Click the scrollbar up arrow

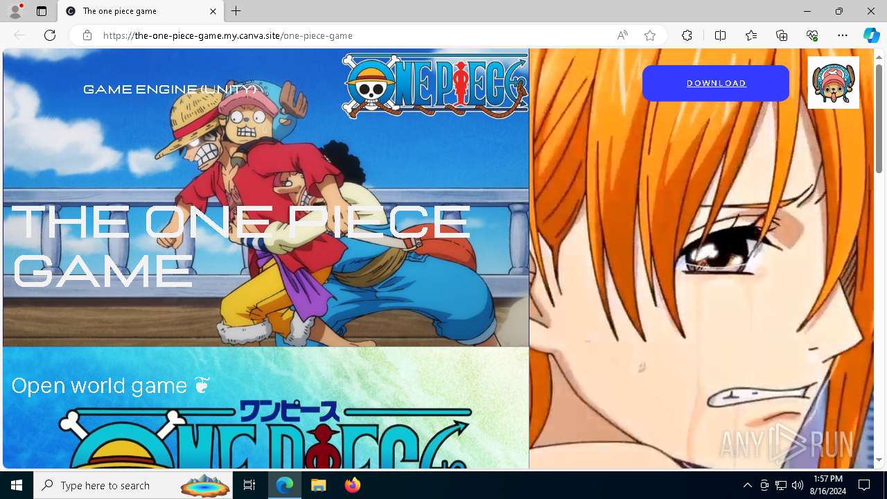(879, 56)
